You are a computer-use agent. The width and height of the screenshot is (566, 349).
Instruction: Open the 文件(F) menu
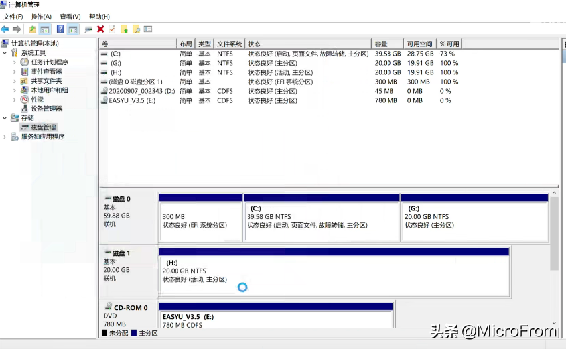pyautogui.click(x=13, y=17)
